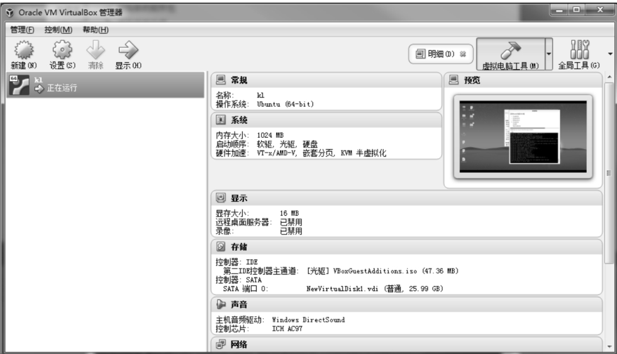Viewport: 617px width, 354px height.
Task: Open 全局工具(G) global tools icon
Action: [579, 54]
